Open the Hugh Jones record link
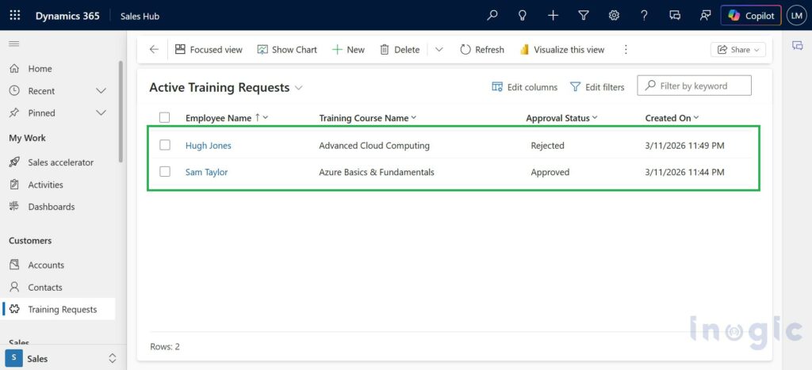The image size is (812, 370). tap(209, 146)
